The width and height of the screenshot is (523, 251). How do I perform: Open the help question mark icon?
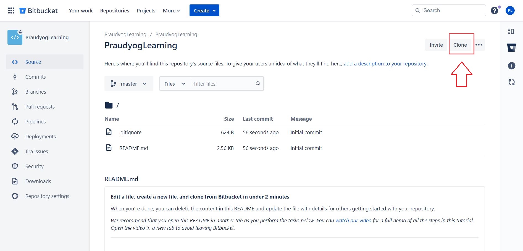pyautogui.click(x=494, y=10)
